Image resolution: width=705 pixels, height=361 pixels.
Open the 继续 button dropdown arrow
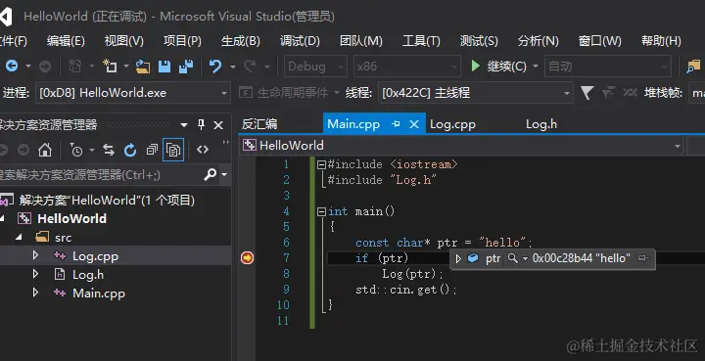536,67
